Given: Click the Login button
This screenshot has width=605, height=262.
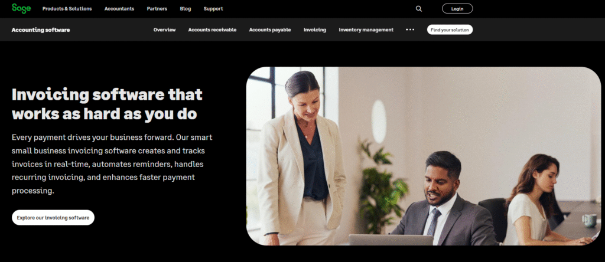Looking at the screenshot, I should pos(457,9).
